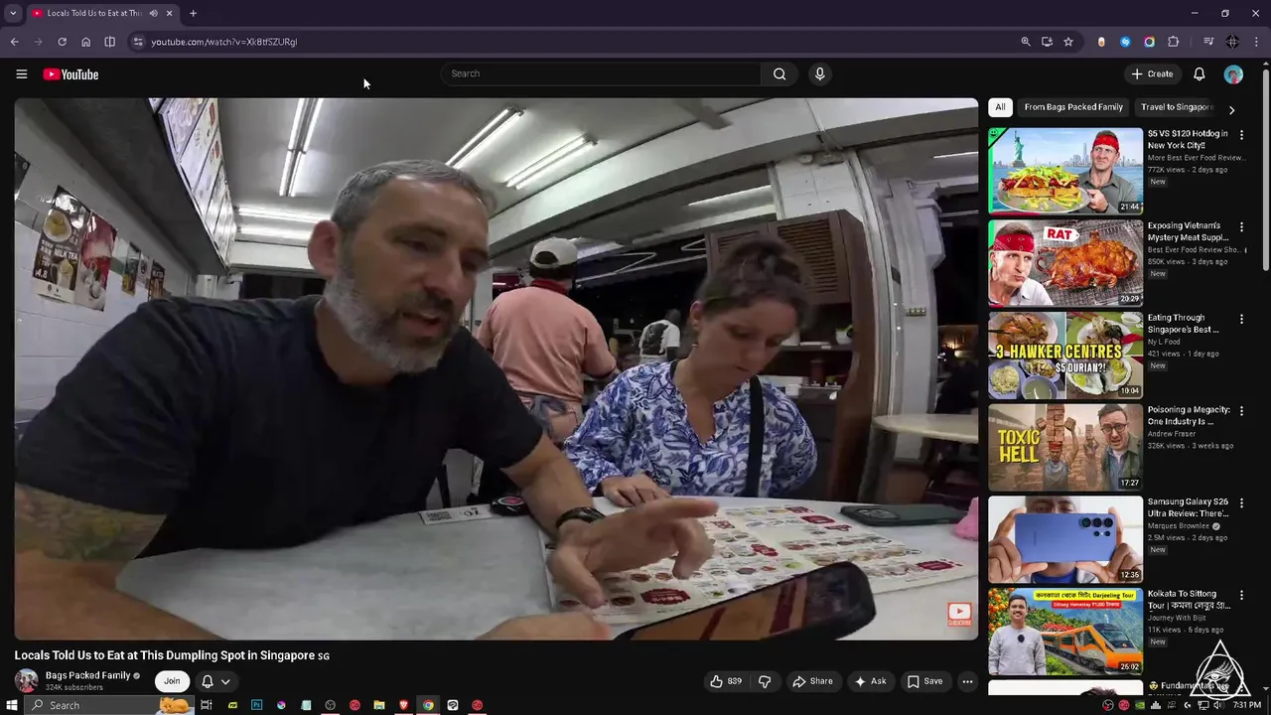This screenshot has width=1271, height=715.
Task: Open the tab search dropdown arrow
Action: [12, 13]
